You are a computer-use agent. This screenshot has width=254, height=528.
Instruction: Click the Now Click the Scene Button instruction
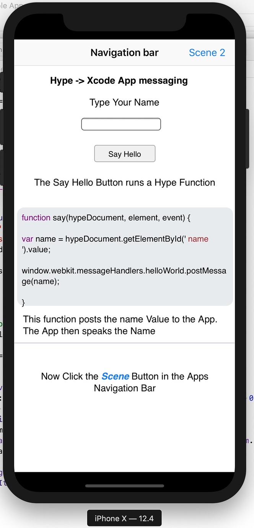pyautogui.click(x=125, y=382)
